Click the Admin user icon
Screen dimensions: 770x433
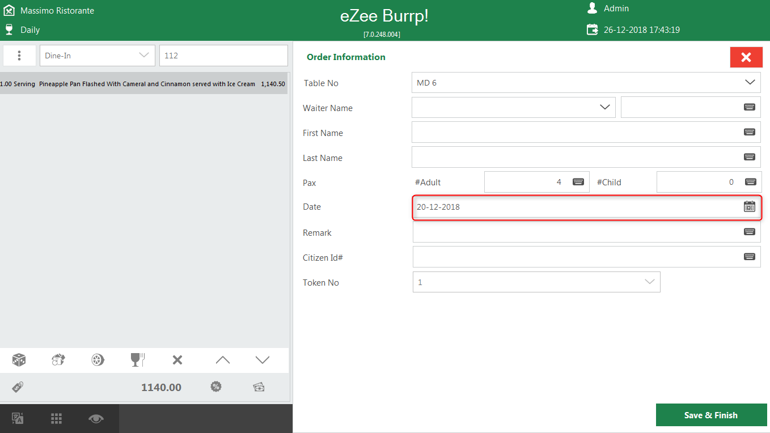592,8
